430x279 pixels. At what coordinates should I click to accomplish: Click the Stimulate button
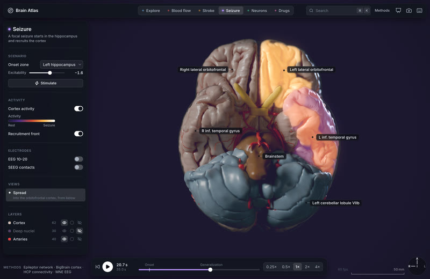(46, 83)
